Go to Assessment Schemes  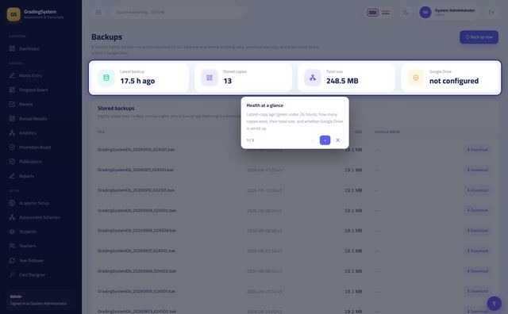tap(40, 217)
